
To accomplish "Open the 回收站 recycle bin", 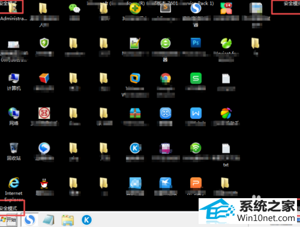I will tap(14, 148).
